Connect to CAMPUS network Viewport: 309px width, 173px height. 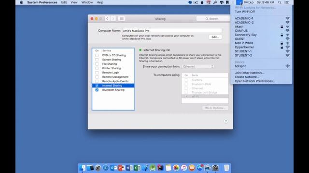pos(261,31)
